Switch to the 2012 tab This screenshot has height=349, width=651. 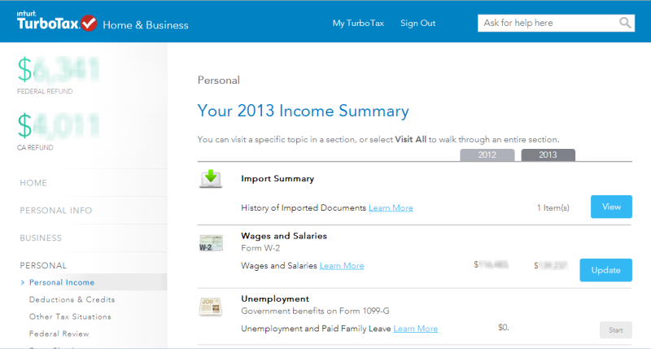487,155
